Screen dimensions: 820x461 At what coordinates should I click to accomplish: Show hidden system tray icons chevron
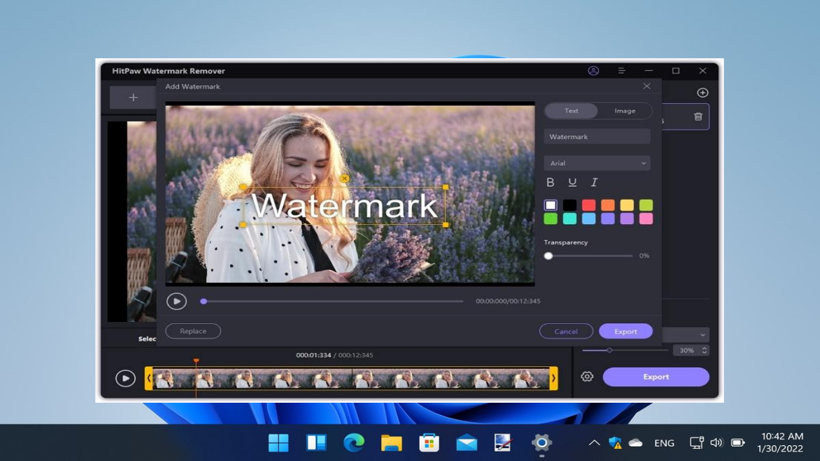(x=594, y=442)
